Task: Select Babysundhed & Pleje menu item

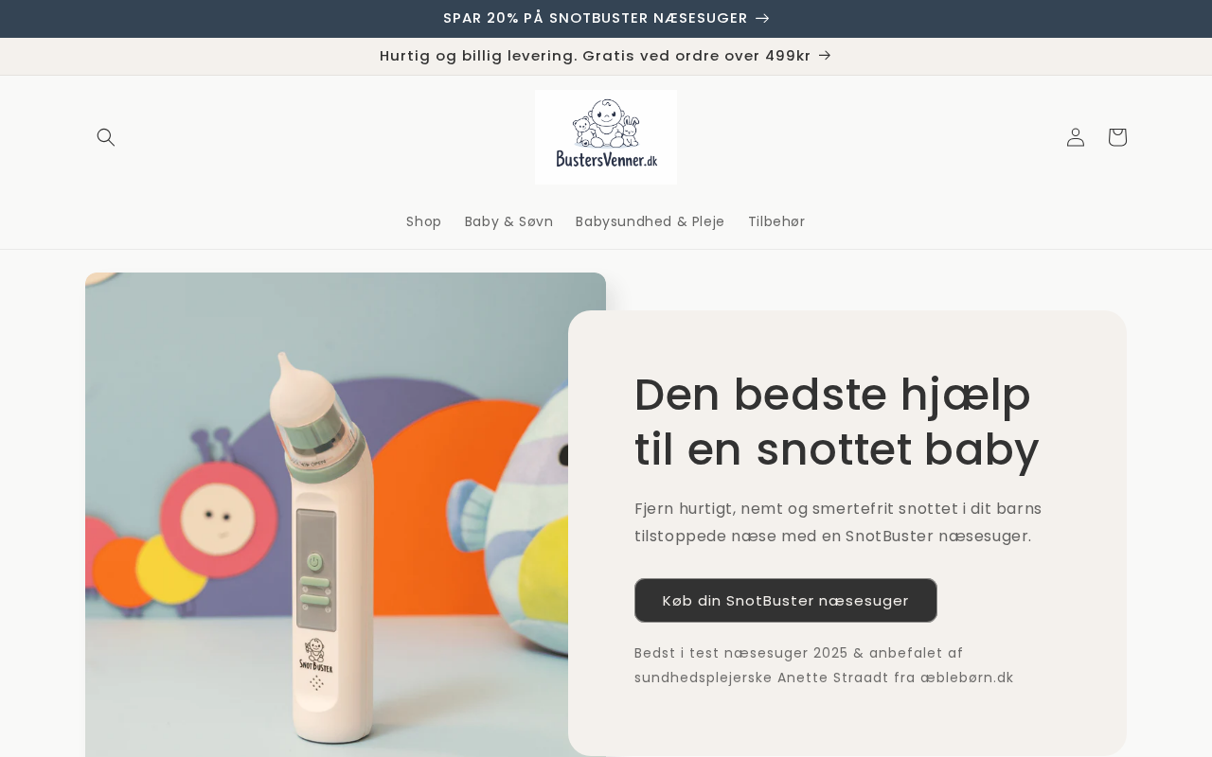Action: 650,221
